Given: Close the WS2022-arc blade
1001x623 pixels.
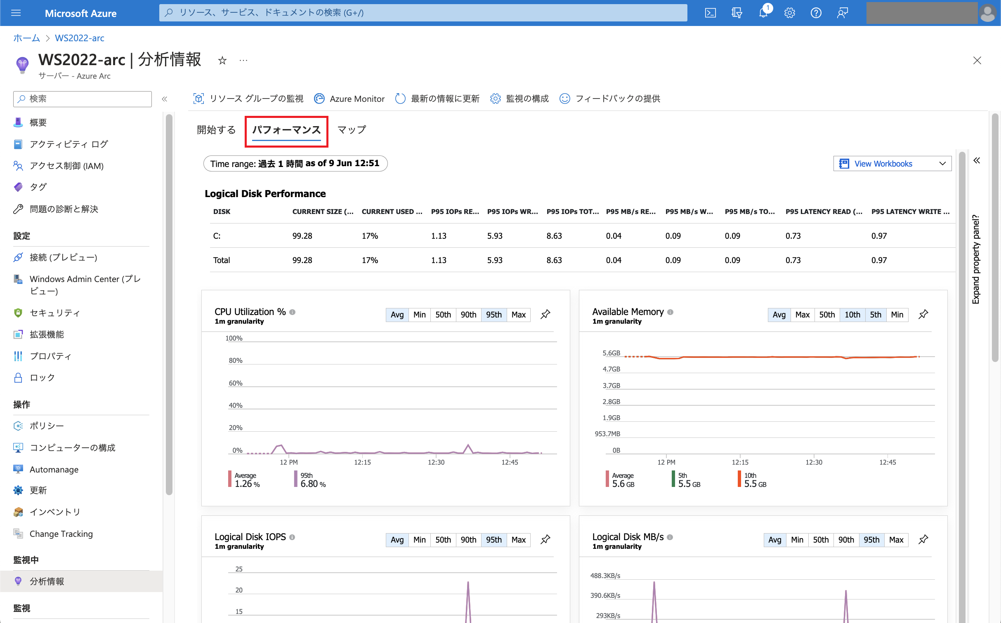Looking at the screenshot, I should [x=977, y=61].
